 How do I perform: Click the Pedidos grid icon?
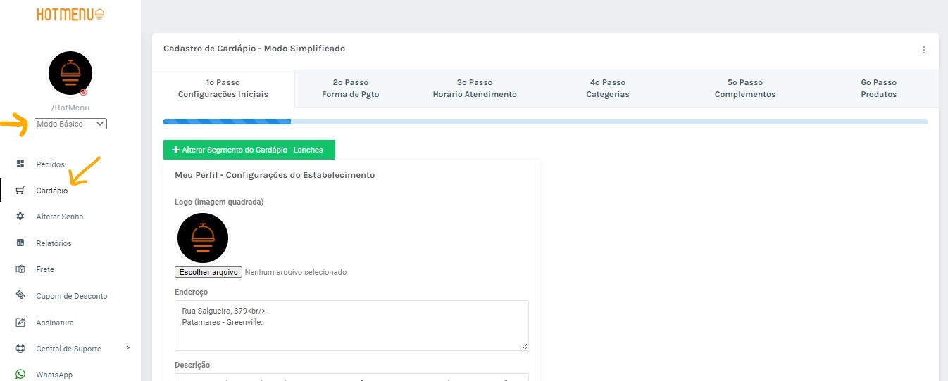pos(20,164)
